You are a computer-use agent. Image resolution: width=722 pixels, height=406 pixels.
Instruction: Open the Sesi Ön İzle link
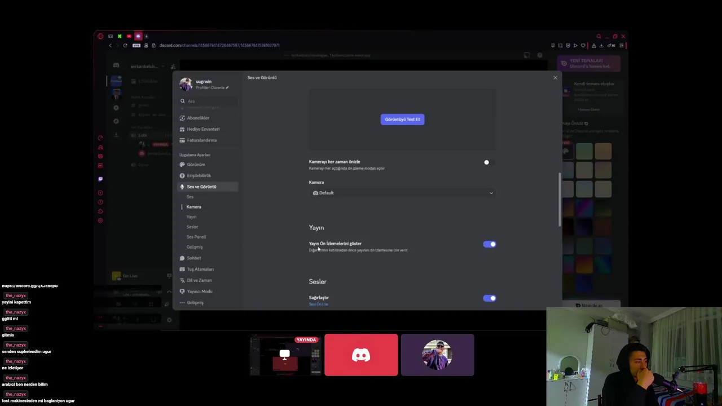[x=318, y=304]
